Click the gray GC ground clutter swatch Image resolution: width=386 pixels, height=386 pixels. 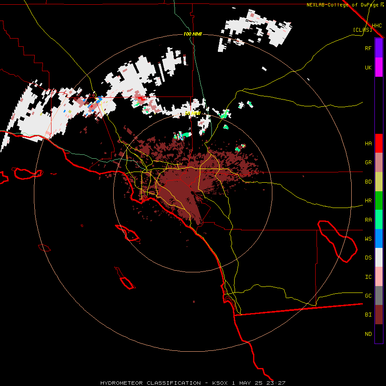coord(379,296)
